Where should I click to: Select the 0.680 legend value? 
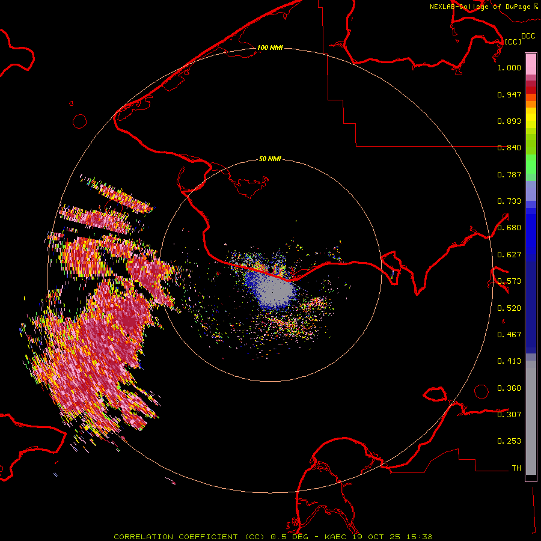[x=509, y=228]
